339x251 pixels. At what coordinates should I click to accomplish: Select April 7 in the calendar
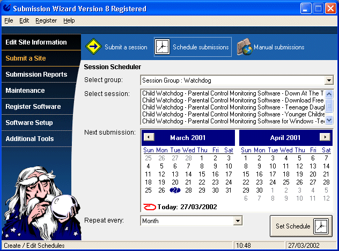(x=326, y=158)
